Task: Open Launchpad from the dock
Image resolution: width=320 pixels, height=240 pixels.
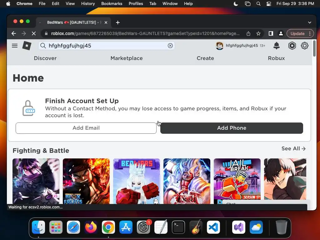Action: pyautogui.click(x=56, y=227)
